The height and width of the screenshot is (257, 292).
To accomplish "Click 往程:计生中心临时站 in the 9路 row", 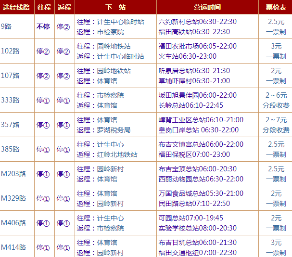I will [x=111, y=22].
